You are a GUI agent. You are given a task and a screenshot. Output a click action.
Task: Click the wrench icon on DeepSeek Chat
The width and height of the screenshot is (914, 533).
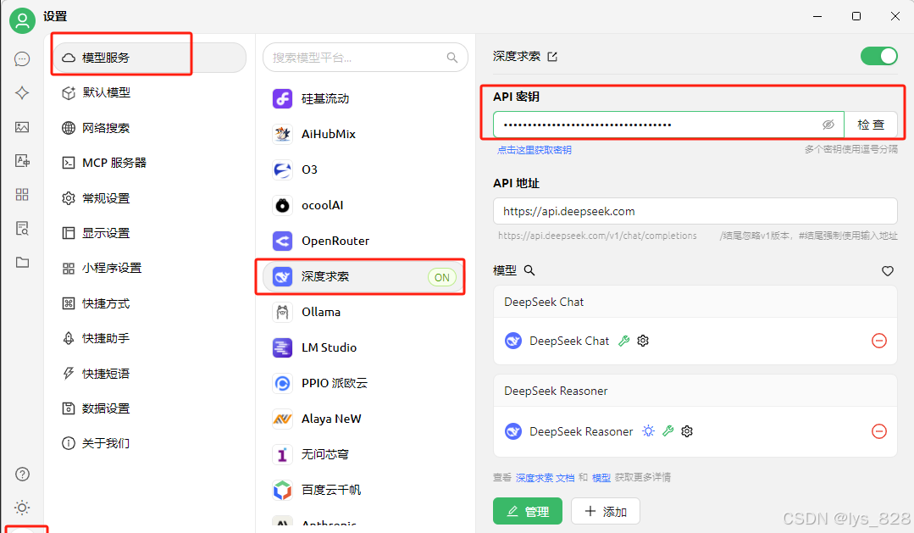[623, 341]
